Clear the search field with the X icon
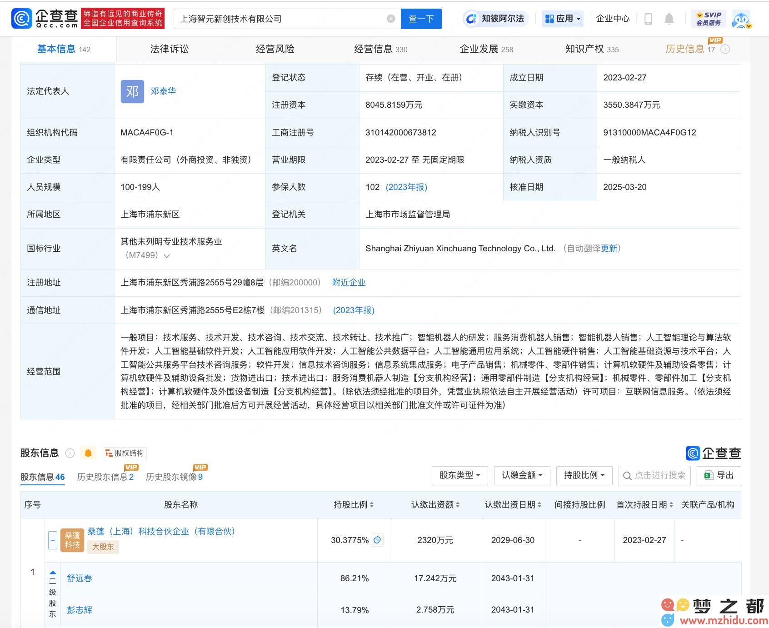Viewport: 769px width, 628px height. [390, 19]
